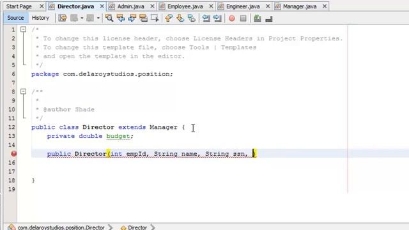
Task: Open the Employee.java tab
Action: coord(185,6)
